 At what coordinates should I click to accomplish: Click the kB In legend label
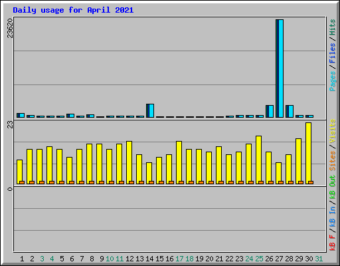(333, 217)
